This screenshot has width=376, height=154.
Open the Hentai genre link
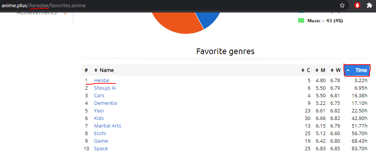point(102,81)
